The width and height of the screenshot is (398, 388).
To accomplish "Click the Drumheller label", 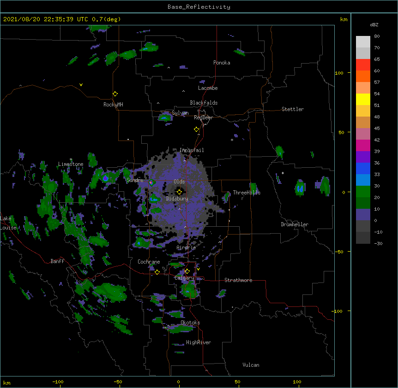I will point(295,224).
